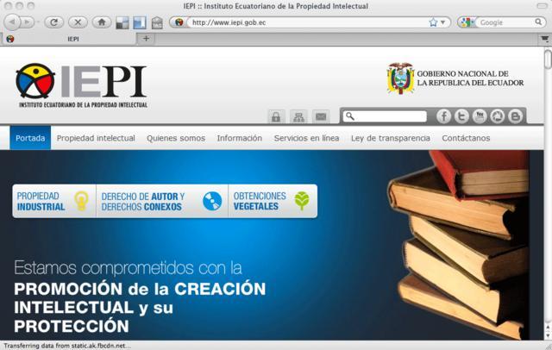Image resolution: width=552 pixels, height=350 pixels.
Task: Click the blue disc icon
Action: coord(212,201)
